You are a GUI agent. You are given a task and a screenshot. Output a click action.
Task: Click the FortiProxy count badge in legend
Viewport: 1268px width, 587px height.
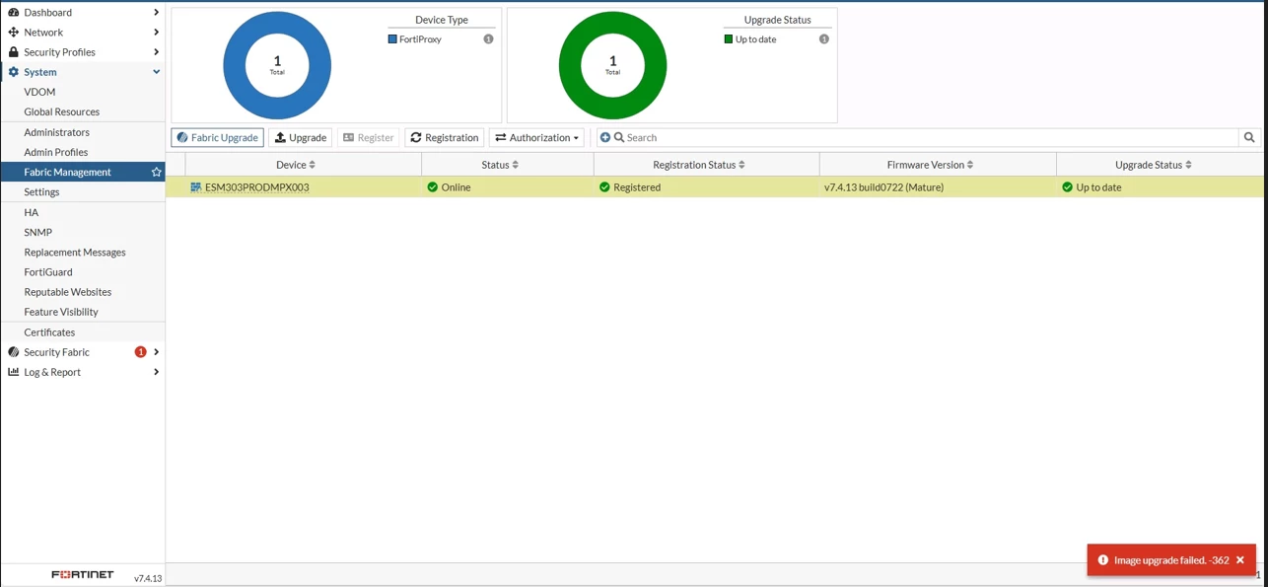point(488,39)
